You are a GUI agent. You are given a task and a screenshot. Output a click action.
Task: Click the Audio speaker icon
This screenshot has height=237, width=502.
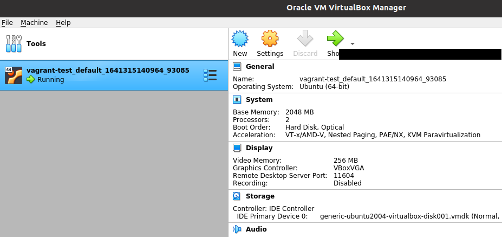tap(237, 229)
